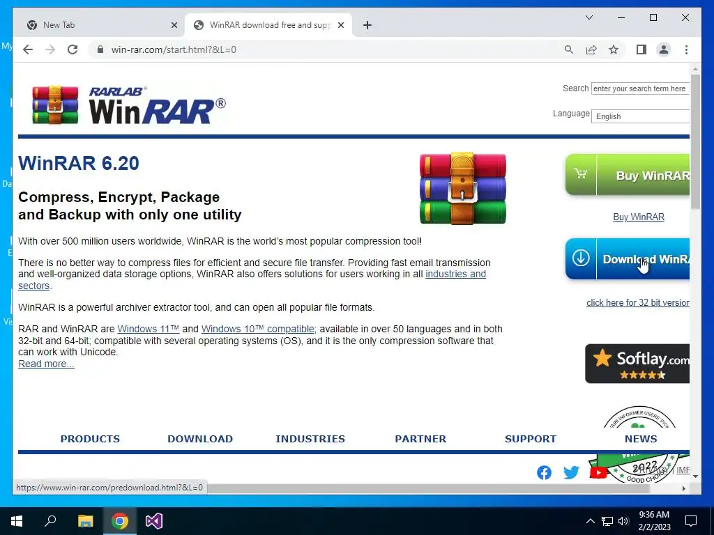Go back with the browser back arrow
The image size is (714, 535).
[28, 49]
